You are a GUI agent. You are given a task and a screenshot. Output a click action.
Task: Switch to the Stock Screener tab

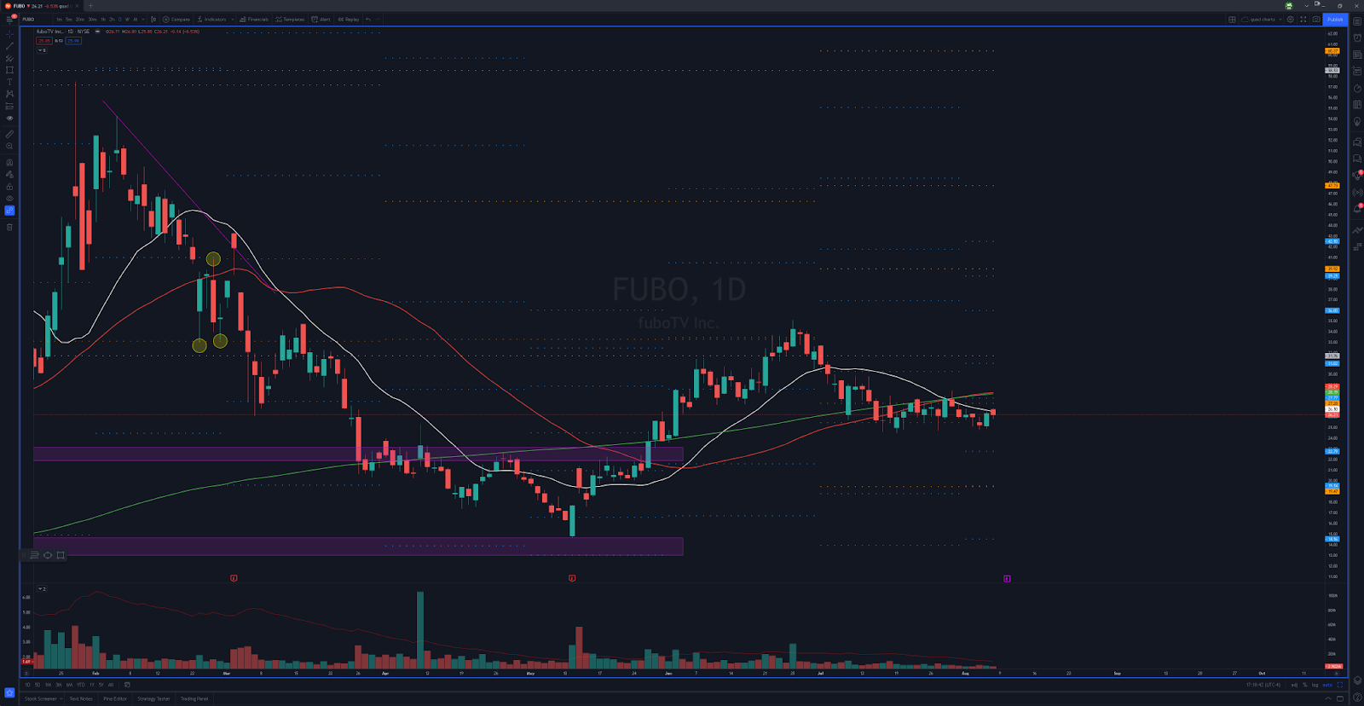coord(41,699)
